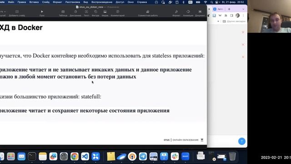
Task: Select the slide title text 'ХД в Docker'
Action: 21,27
